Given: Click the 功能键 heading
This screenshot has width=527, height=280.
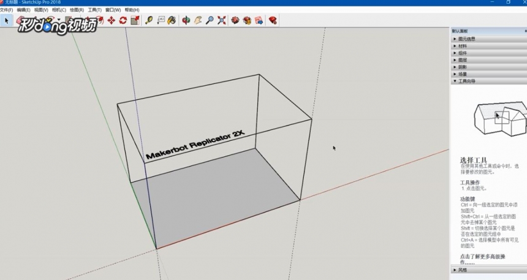Looking at the screenshot, I should point(468,199).
